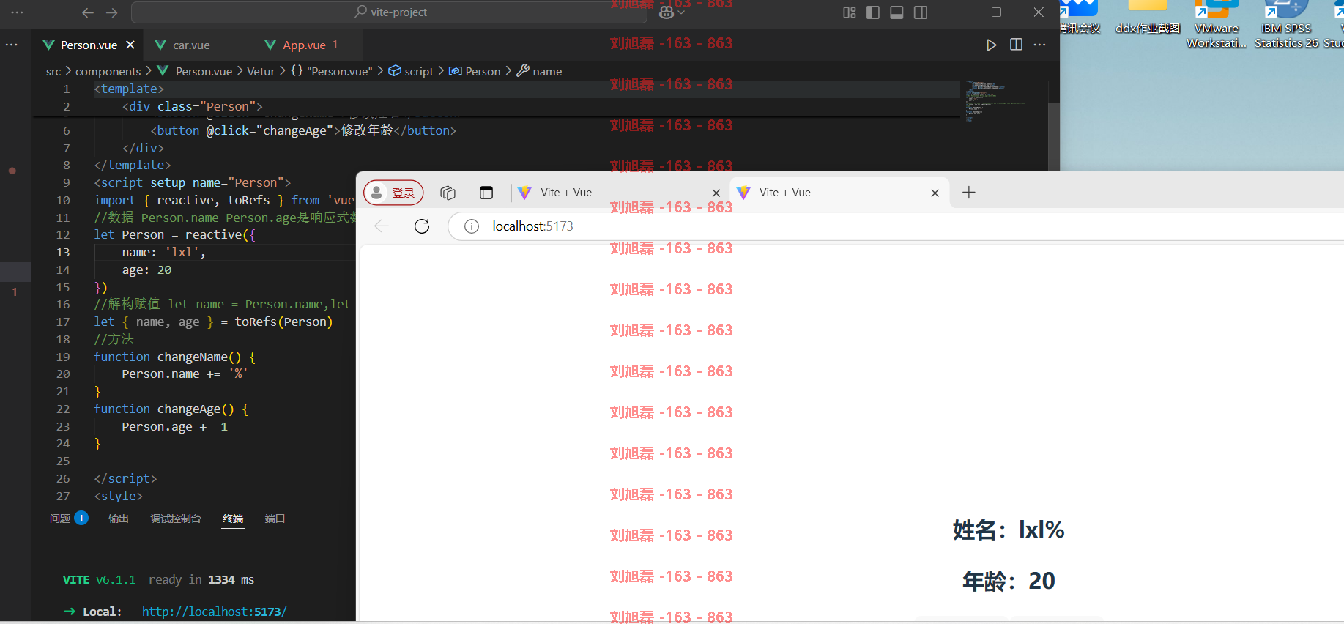Open the 端口 (Ports) panel tab
This screenshot has height=624, width=1344.
[275, 519]
